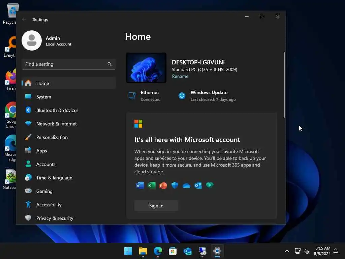Screen dimensions: 345x259
Task: Select the Firefox desktop shortcut
Action: [10, 80]
